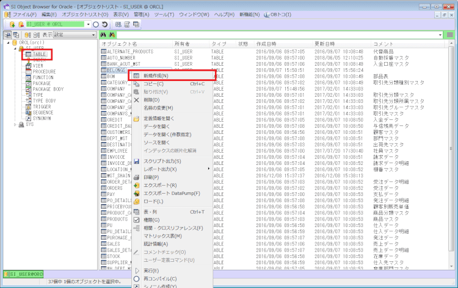This screenshot has height=288, width=458.
Task: Collapse the ORCL(orcl) tree node
Action: 8,43
